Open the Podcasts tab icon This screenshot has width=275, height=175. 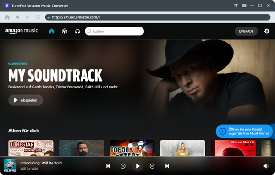pyautogui.click(x=65, y=31)
